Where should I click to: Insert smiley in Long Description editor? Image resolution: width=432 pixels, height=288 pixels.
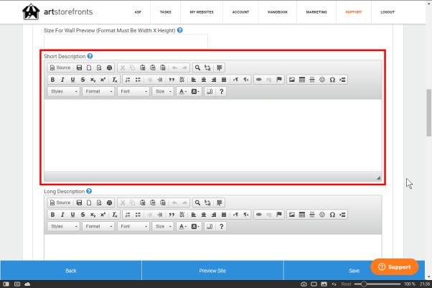pos(322,215)
